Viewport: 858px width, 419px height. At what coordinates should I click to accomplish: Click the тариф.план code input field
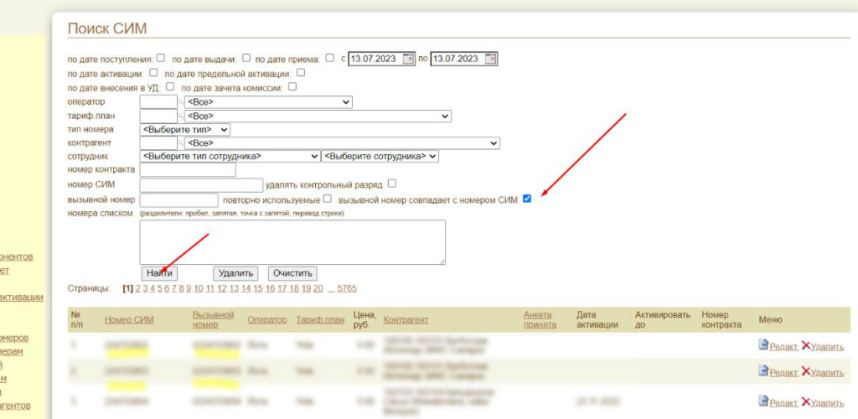158,116
